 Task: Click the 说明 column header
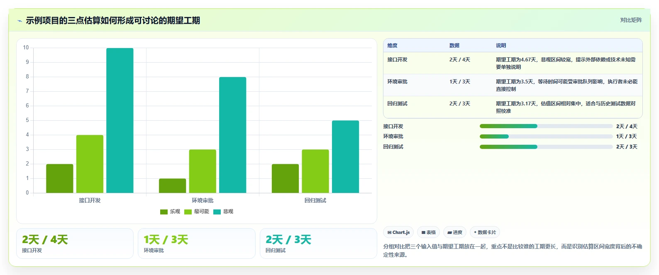501,46
